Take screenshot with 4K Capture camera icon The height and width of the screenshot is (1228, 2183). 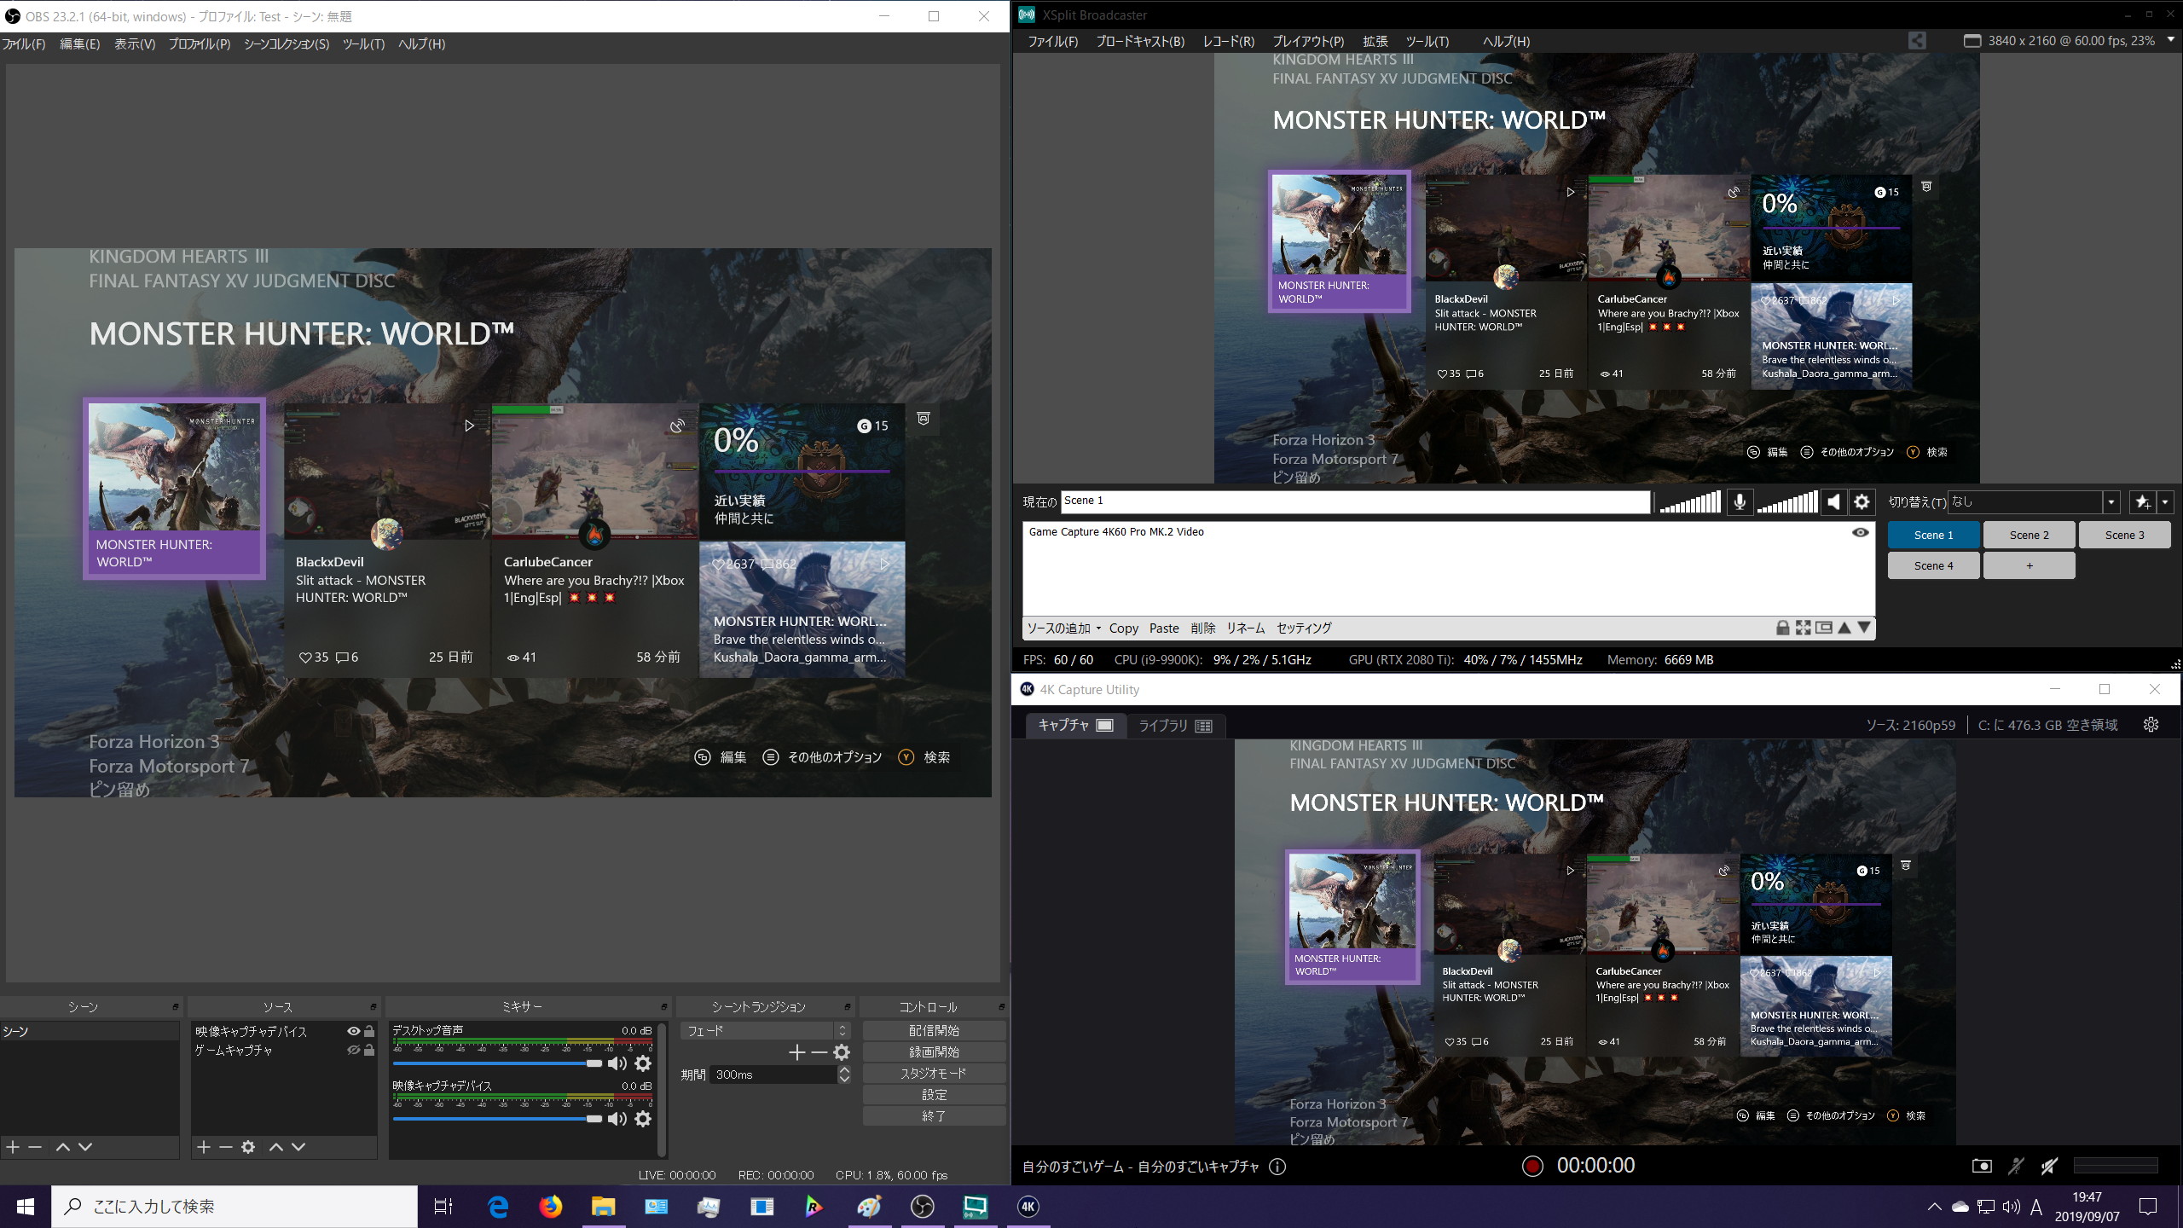[1982, 1166]
